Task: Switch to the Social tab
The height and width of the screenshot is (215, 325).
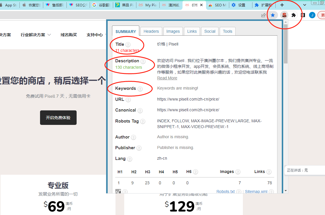Action: (210, 31)
